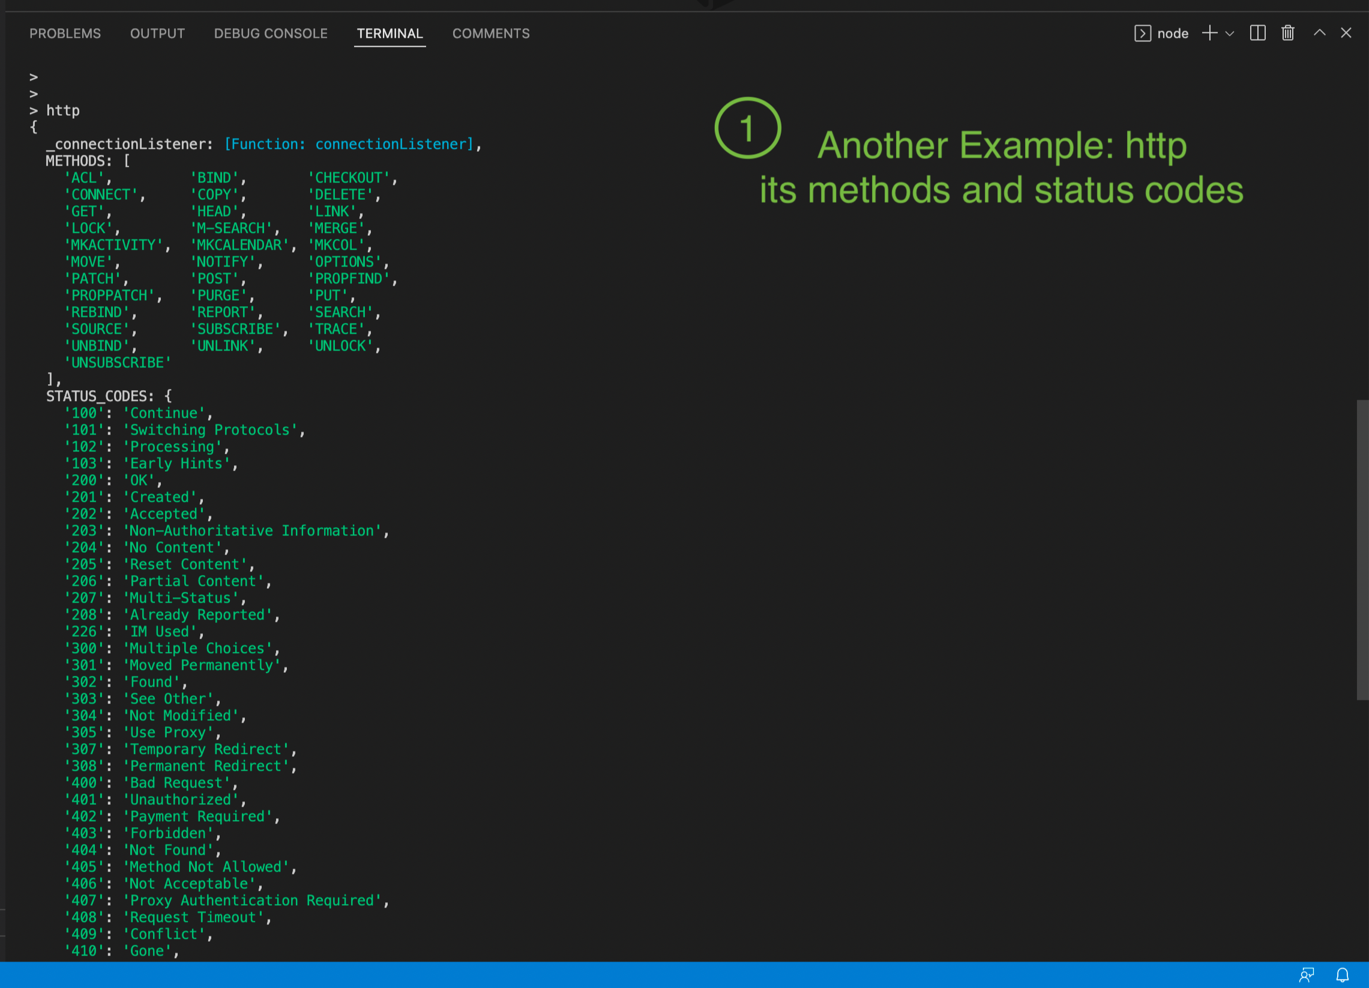This screenshot has width=1369, height=988.
Task: Open the DEBUG CONSOLE tab
Action: tap(271, 34)
